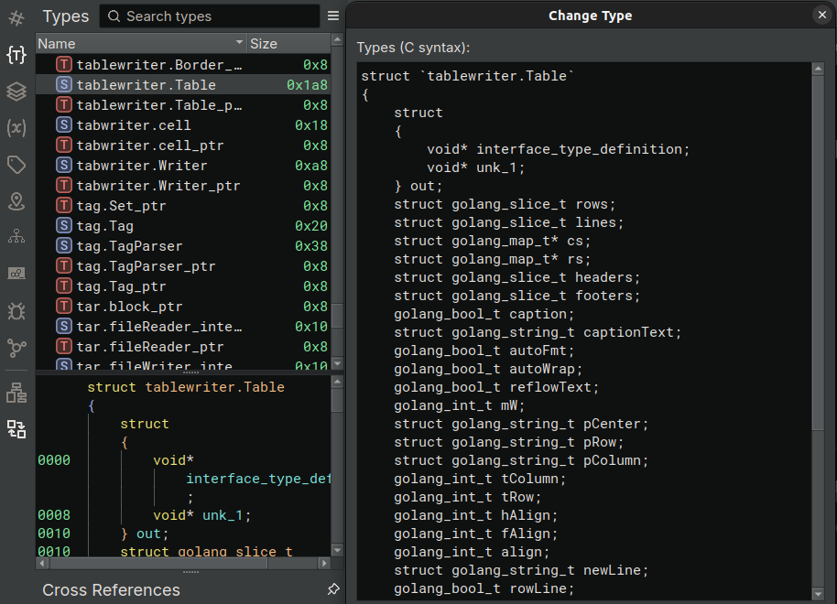Viewport: 837px width, 604px height.
Task: Click the Name column sort arrow
Action: coord(240,43)
